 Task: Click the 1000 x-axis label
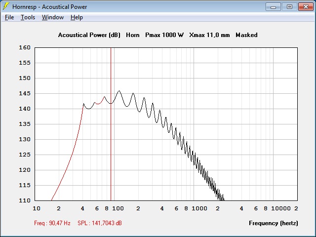coord(199,208)
